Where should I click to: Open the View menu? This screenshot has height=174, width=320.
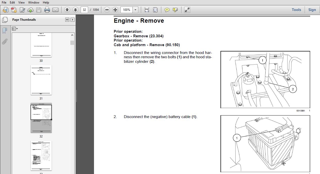[x=21, y=2]
